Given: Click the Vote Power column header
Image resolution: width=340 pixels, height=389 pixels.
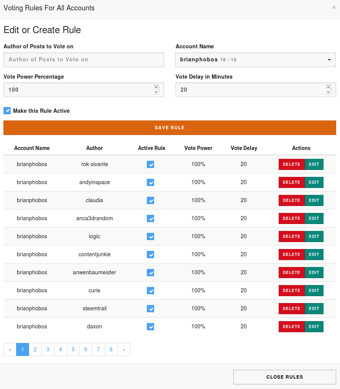Looking at the screenshot, I should pyautogui.click(x=198, y=148).
